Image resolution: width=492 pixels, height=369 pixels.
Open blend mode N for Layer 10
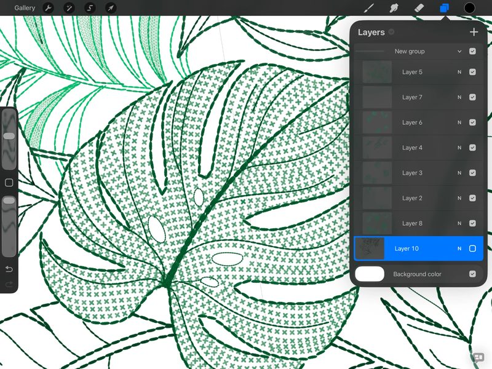coord(459,248)
